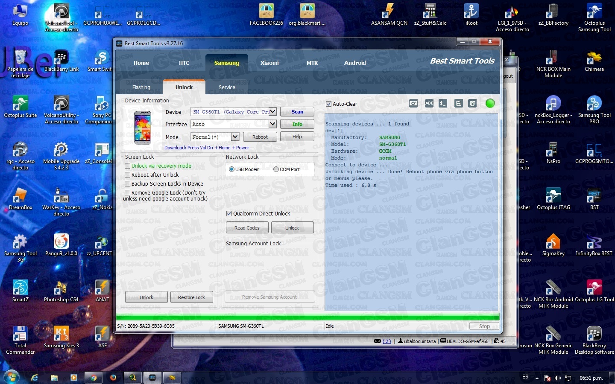Click the Info button
This screenshot has height=384, width=615.
pyautogui.click(x=297, y=124)
